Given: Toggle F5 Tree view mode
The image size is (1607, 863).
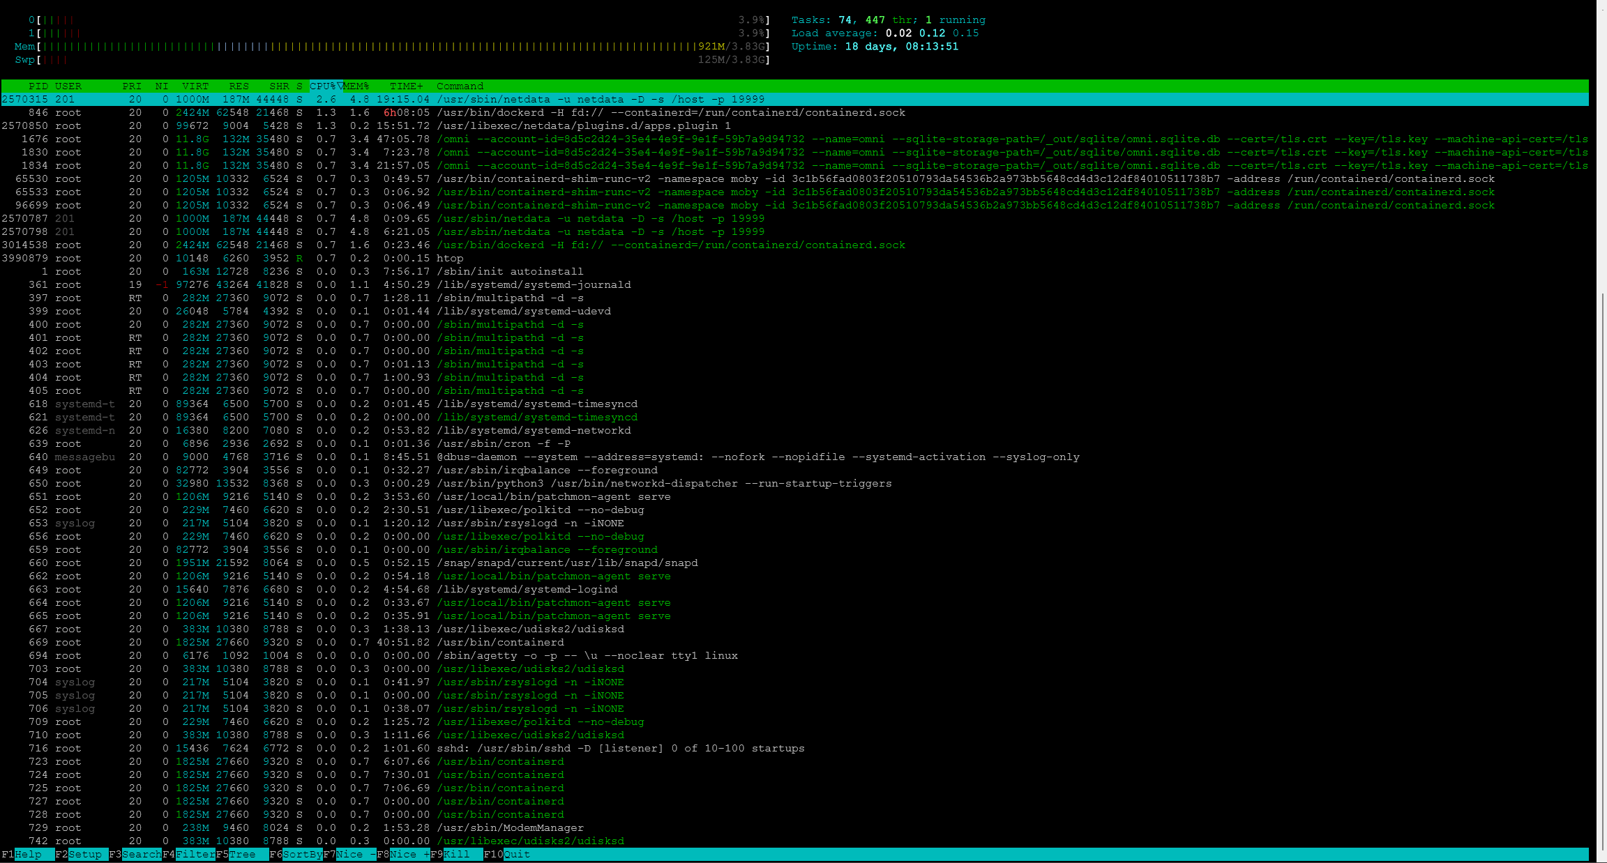Looking at the screenshot, I should click(x=242, y=854).
